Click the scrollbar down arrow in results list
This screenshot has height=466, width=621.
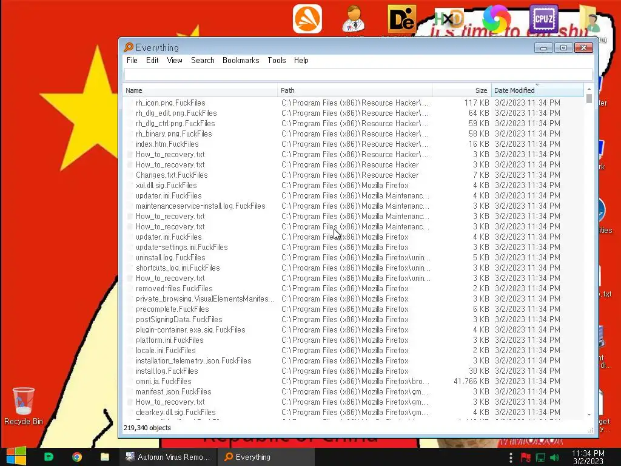point(589,414)
